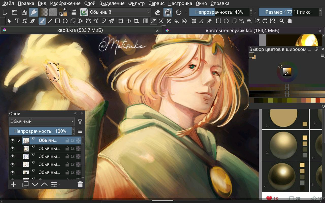Open the color selector panel menu
The width and height of the screenshot is (325, 203).
[x=323, y=56]
